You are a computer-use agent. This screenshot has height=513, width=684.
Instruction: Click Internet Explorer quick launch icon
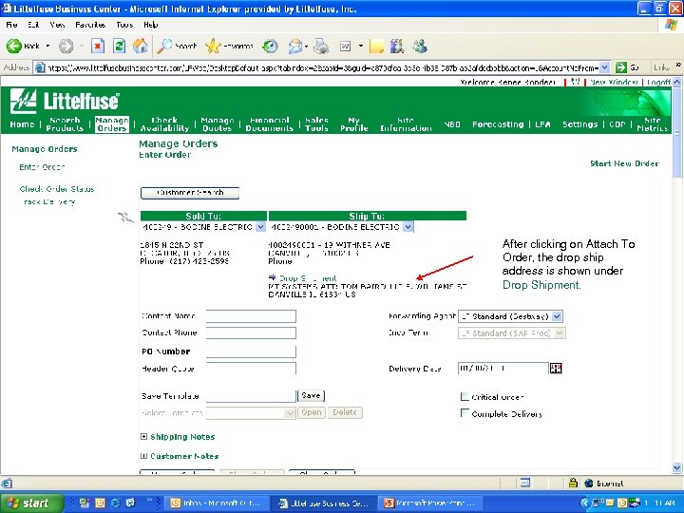(115, 503)
